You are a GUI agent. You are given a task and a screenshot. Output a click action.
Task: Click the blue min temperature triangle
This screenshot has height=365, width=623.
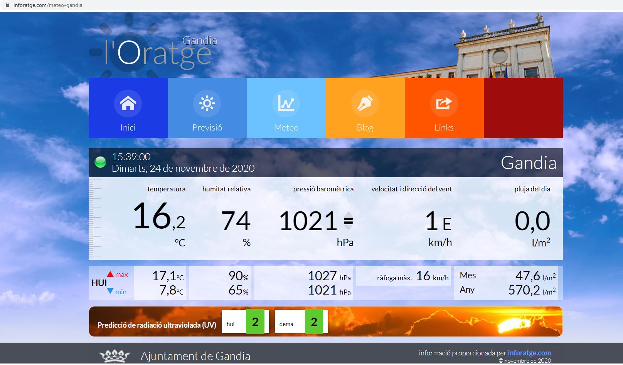point(110,291)
